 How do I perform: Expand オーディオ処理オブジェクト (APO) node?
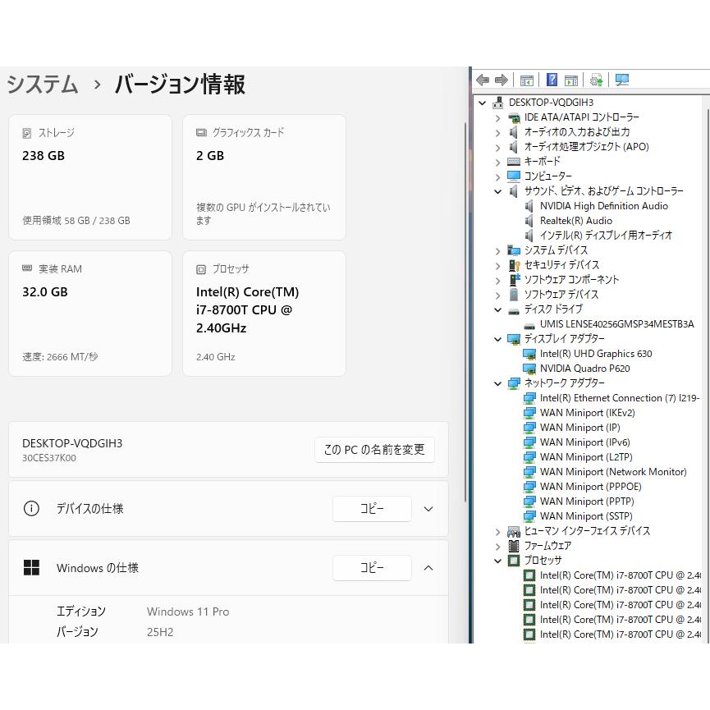(498, 148)
